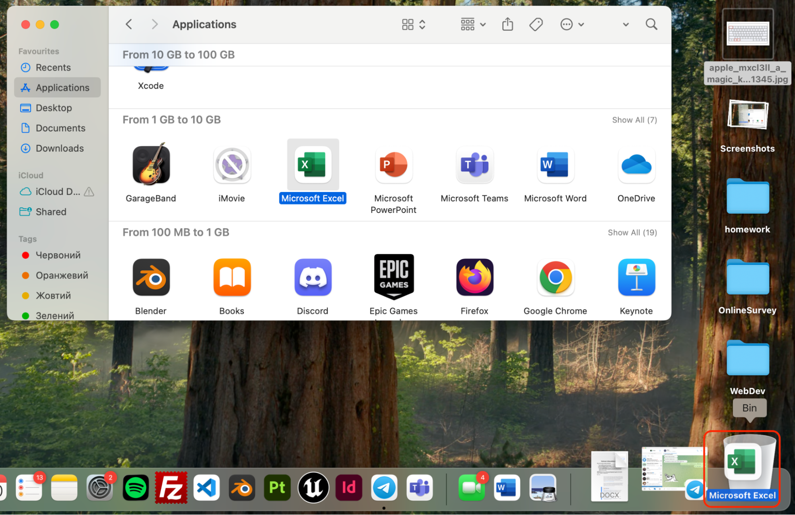The height and width of the screenshot is (515, 795).
Task: Open Discord from the Finder window
Action: (313, 277)
